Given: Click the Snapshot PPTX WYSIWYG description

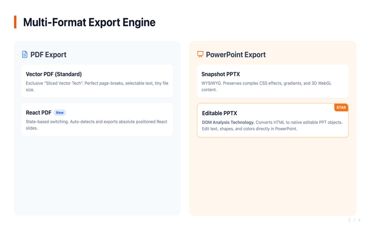Looking at the screenshot, I should (x=266, y=86).
